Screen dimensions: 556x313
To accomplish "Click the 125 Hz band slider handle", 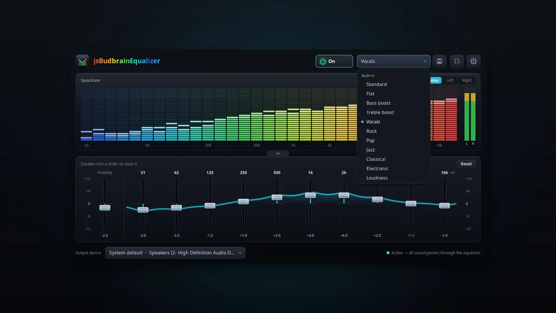I will pos(210,206).
